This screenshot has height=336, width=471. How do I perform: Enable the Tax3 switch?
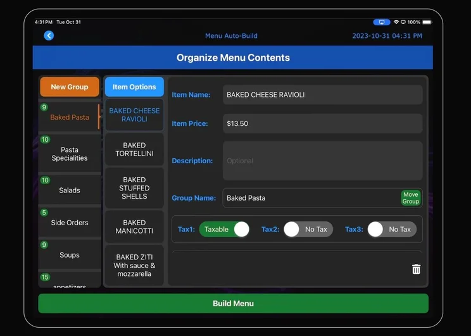point(392,229)
